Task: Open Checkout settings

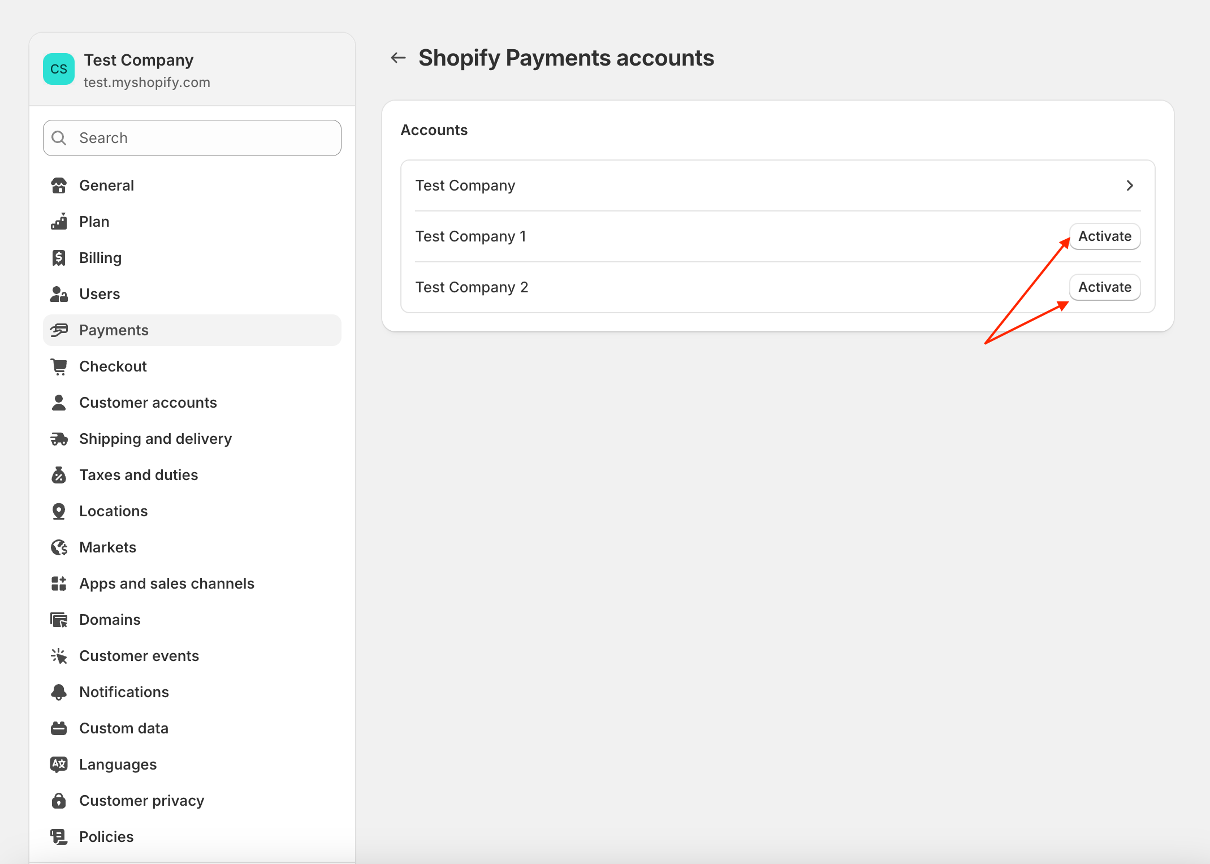Action: (192, 366)
